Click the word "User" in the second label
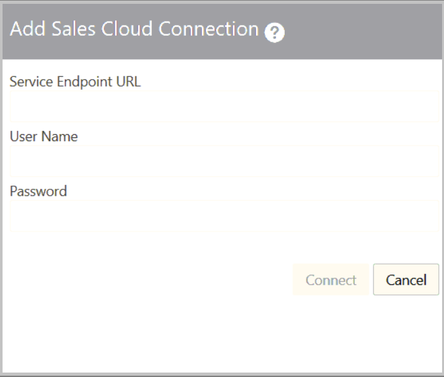444x377 pixels. 24,136
